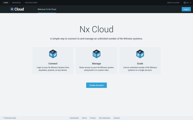Click the blue Create Account button

pyautogui.click(x=96, y=85)
